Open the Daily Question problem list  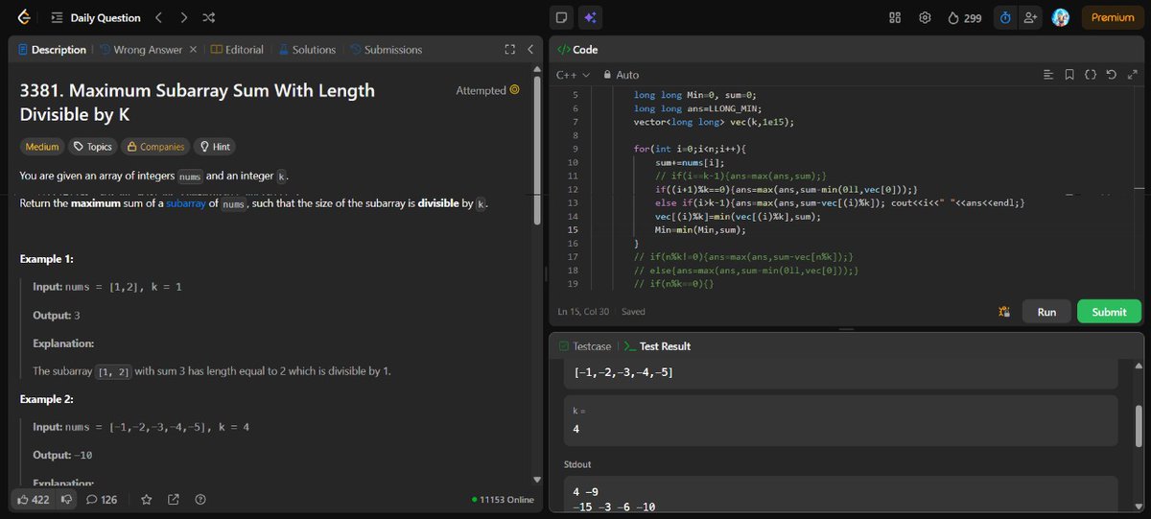(95, 17)
